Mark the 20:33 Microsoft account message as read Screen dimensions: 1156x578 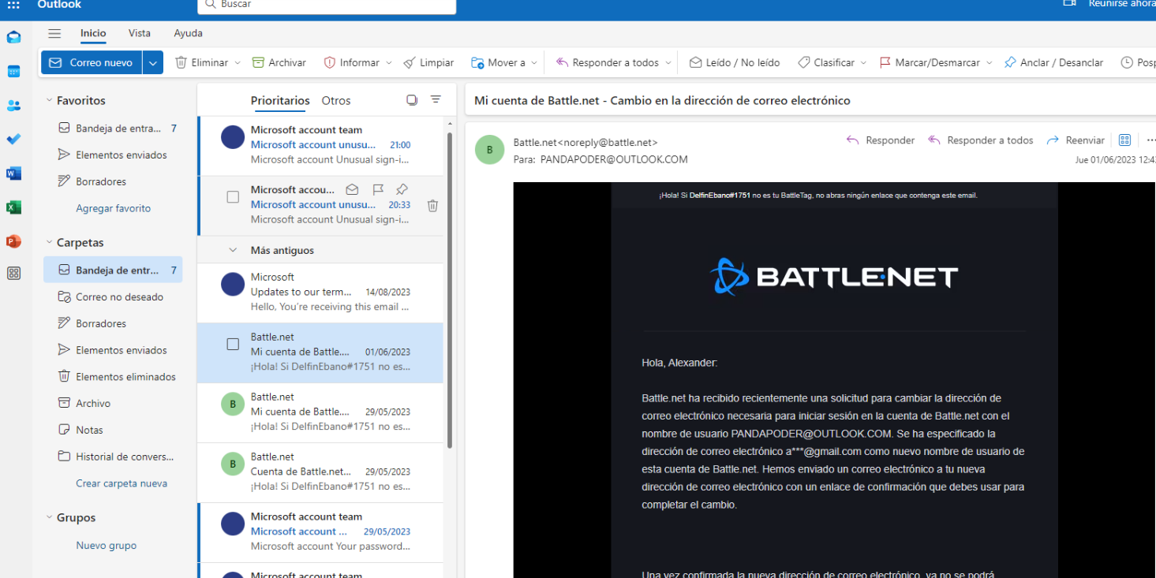[352, 189]
